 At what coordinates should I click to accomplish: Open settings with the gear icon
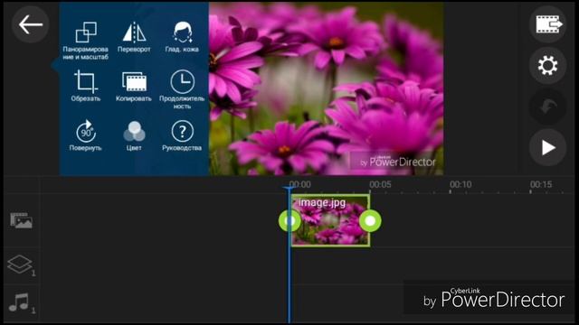(x=548, y=66)
